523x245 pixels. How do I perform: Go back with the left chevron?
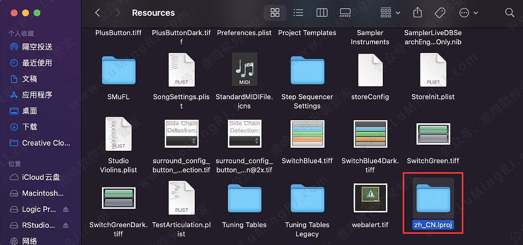(x=98, y=13)
